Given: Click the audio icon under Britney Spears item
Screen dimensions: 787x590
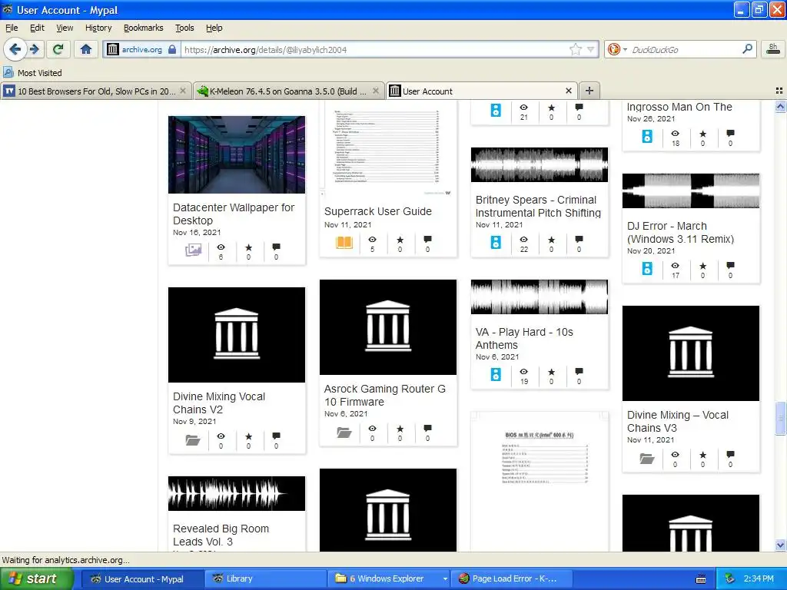Looking at the screenshot, I should pyautogui.click(x=496, y=242).
